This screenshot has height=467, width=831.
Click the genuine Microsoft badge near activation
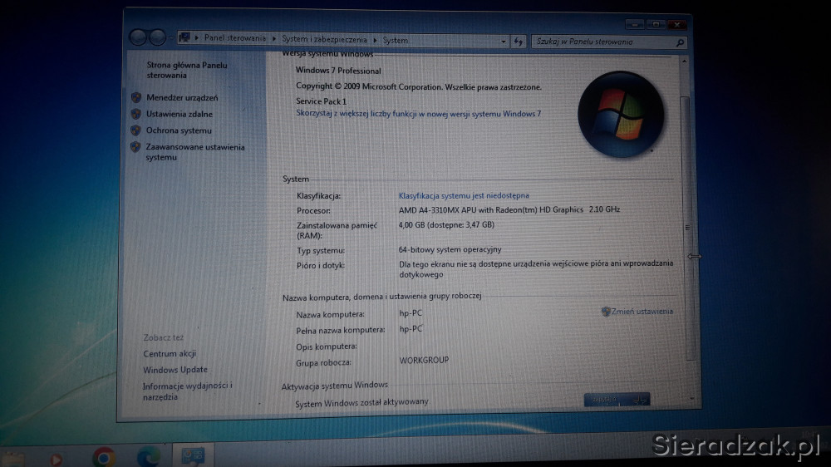617,400
